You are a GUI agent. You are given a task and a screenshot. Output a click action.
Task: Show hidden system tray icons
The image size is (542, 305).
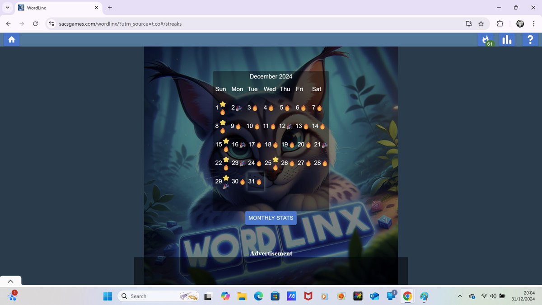460,296
